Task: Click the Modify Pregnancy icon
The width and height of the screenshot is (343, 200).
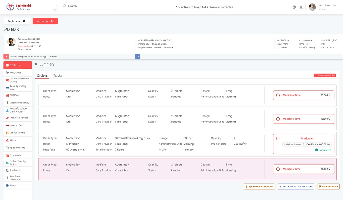Action: [7, 103]
